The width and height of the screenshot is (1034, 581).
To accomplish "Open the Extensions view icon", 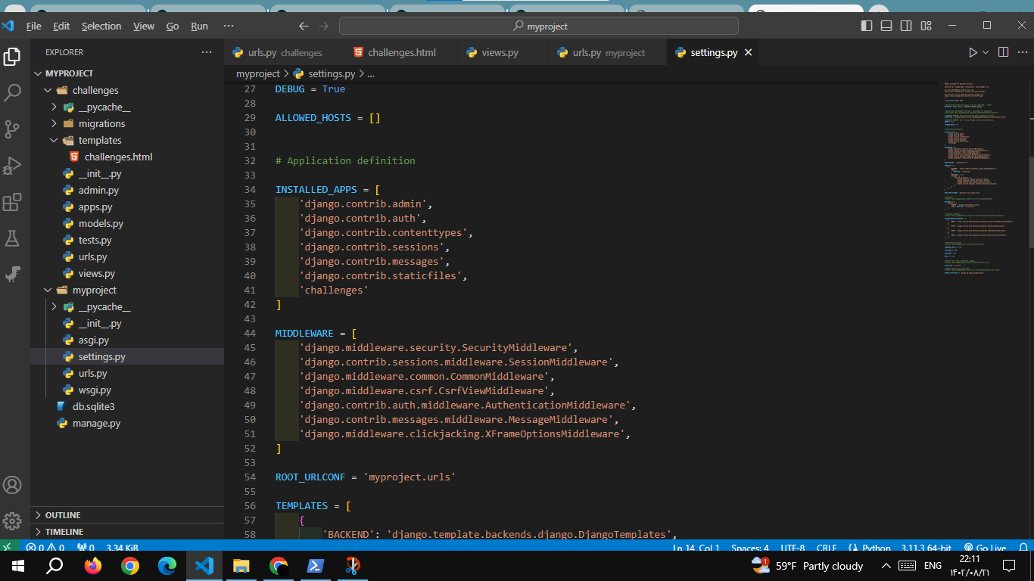I will [x=13, y=202].
